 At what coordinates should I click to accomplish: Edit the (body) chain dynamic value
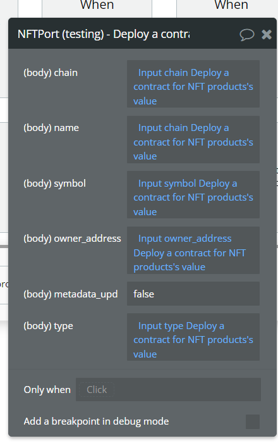tap(193, 84)
